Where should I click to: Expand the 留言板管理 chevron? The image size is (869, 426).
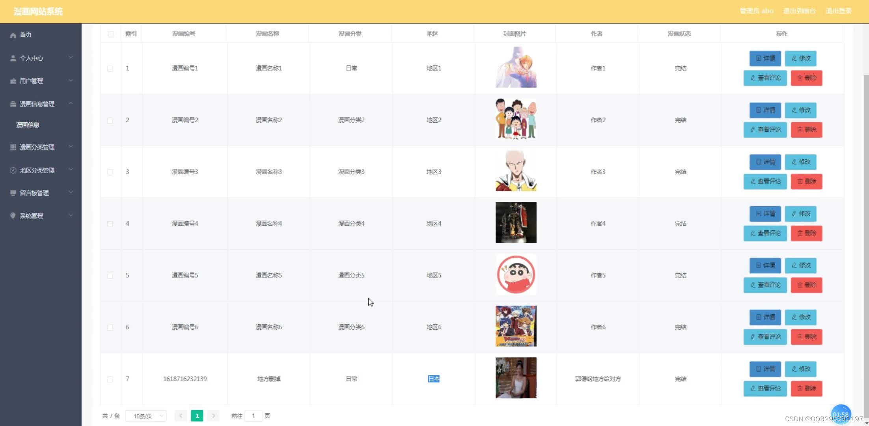71,192
